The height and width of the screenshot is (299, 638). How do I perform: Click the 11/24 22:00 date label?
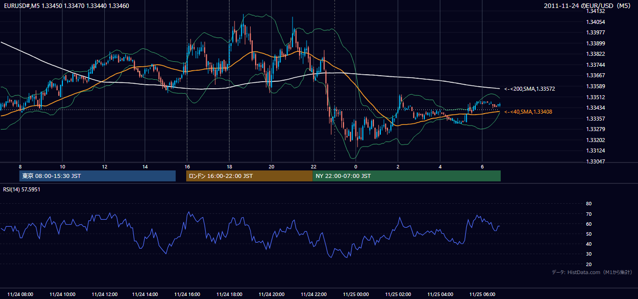click(314, 295)
